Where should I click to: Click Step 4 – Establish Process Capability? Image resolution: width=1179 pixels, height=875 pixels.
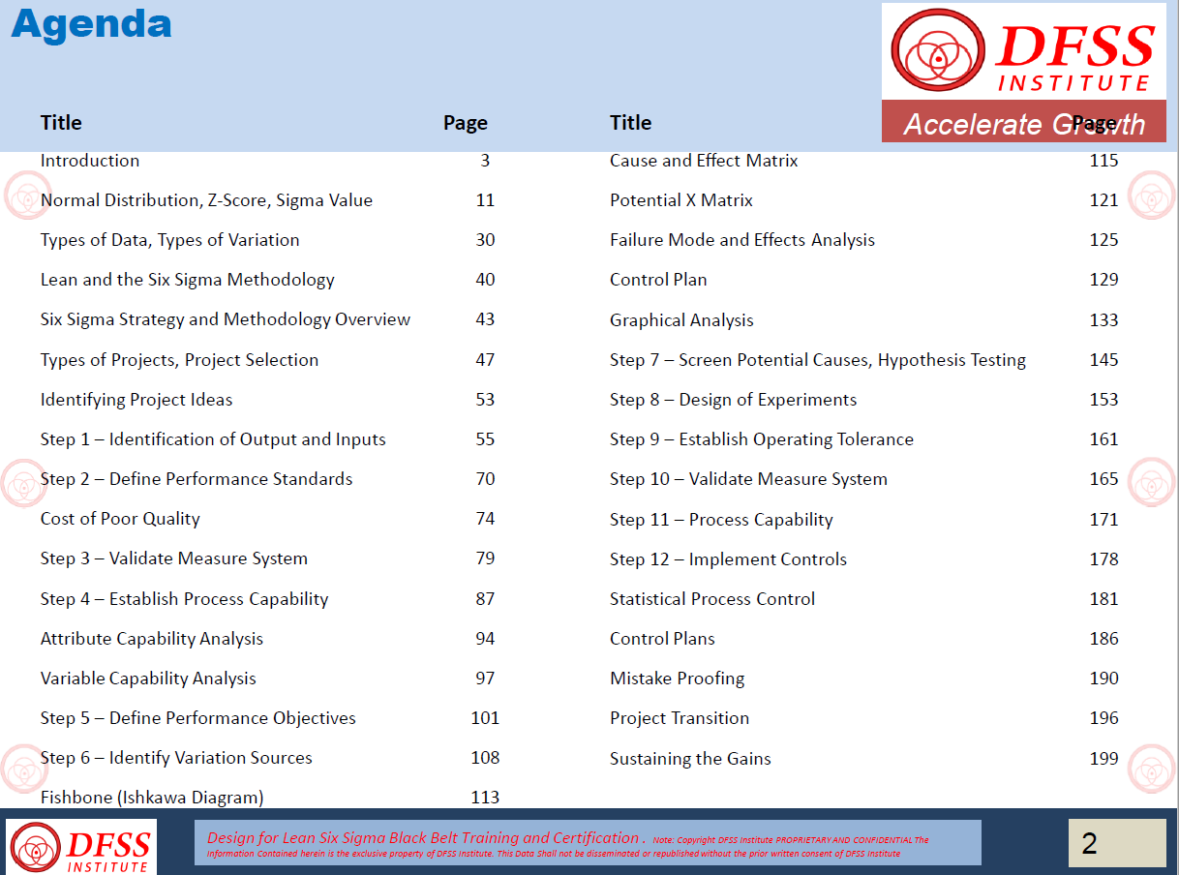pos(185,599)
